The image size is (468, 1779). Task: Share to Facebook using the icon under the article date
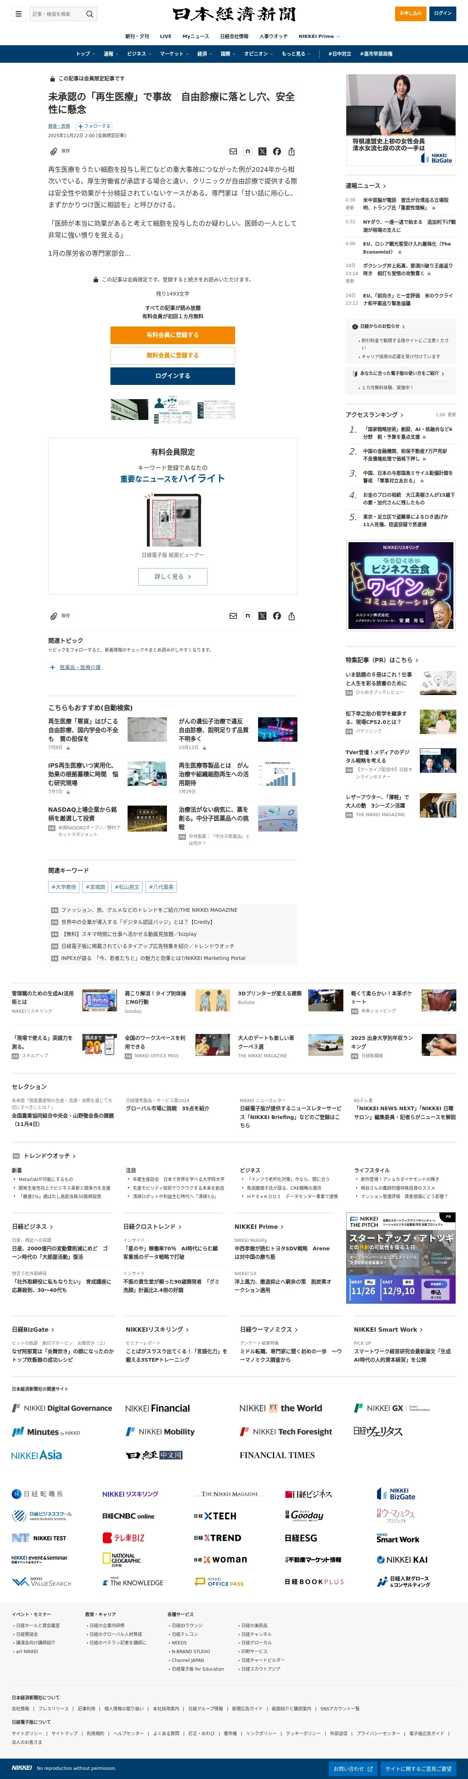(x=277, y=151)
